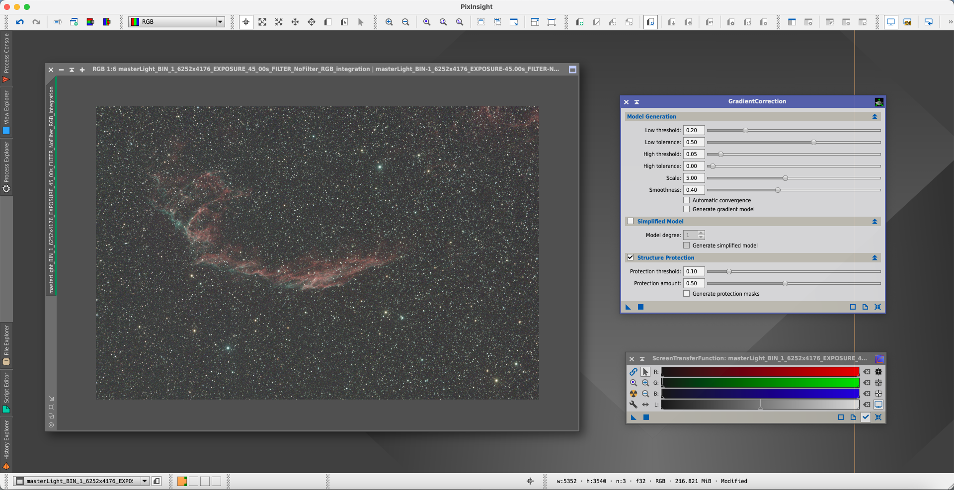
Task: Open the History Explorer side tab
Action: (6, 445)
